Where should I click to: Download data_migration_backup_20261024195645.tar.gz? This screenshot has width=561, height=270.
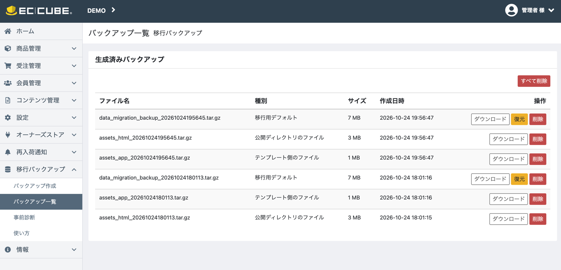[490, 119]
